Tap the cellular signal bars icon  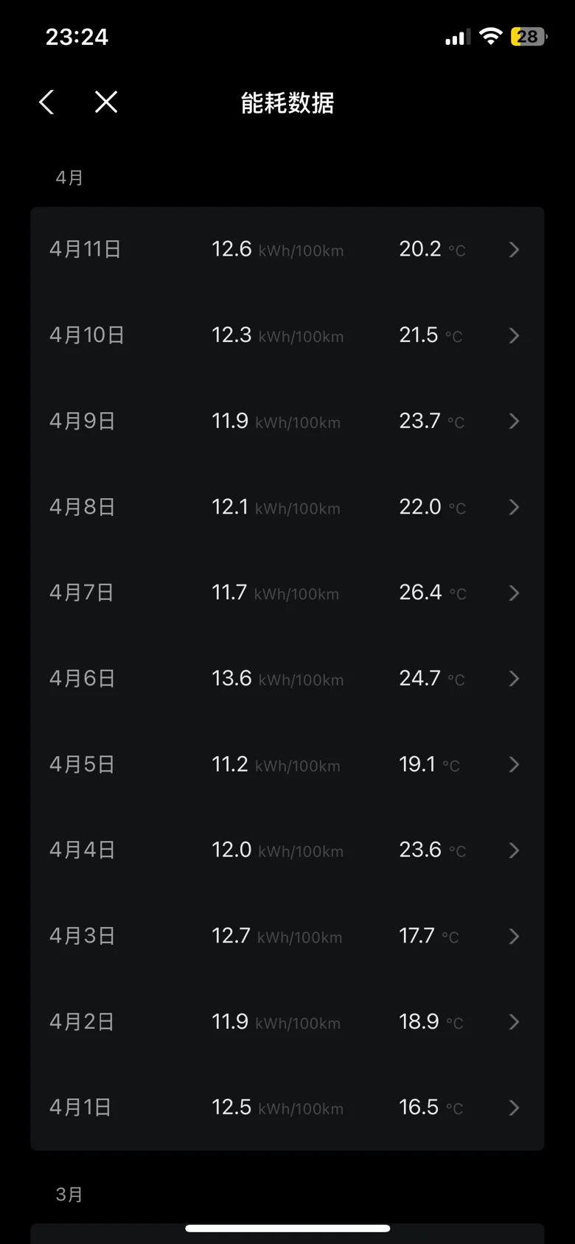[x=457, y=38]
